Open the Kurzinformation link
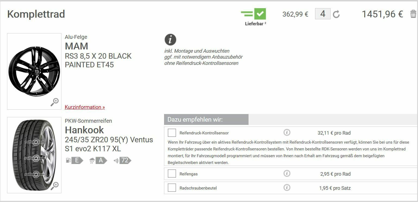 coord(85,107)
